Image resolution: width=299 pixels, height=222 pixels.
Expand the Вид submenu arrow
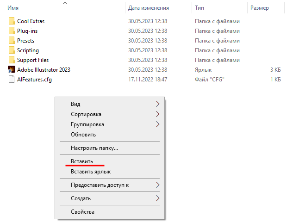(157, 104)
